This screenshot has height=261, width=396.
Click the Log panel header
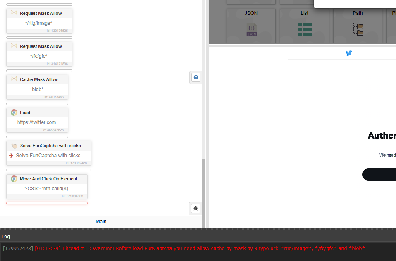[6, 237]
